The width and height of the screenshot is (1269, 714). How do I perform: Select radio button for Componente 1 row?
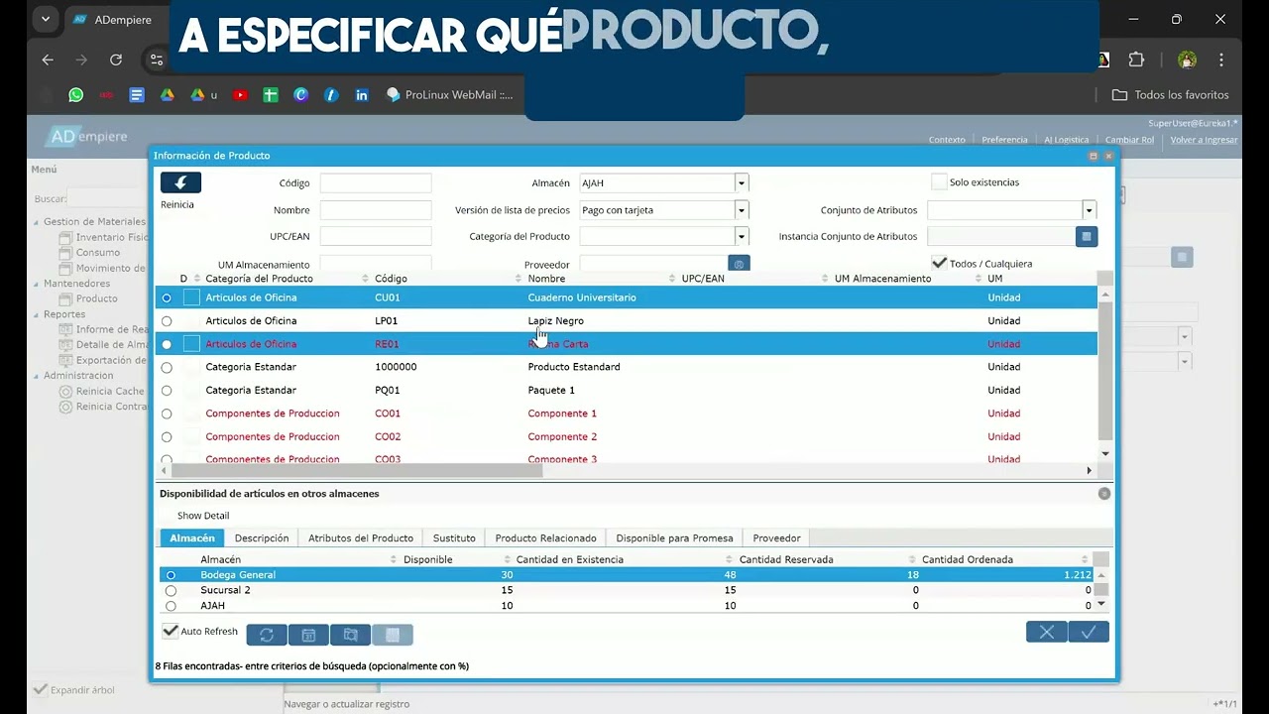[x=167, y=414]
